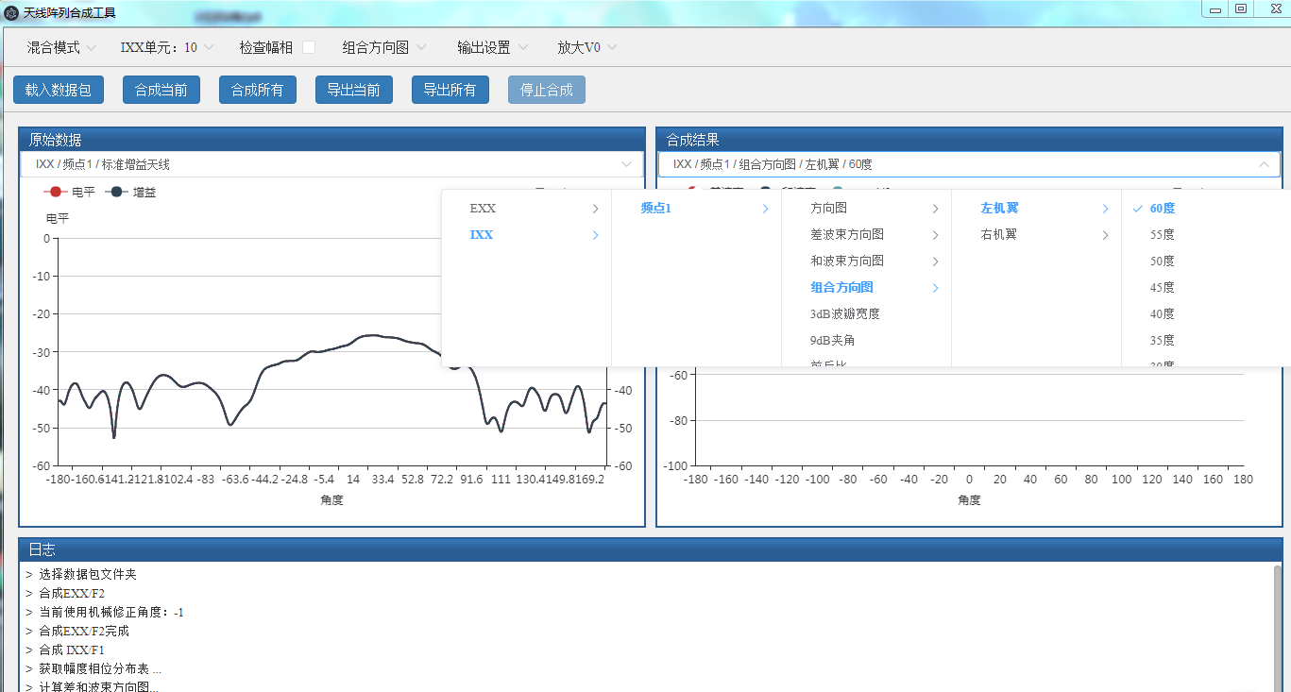
Task: Toggle the 检查幅相 checkbox
Action: pos(309,47)
